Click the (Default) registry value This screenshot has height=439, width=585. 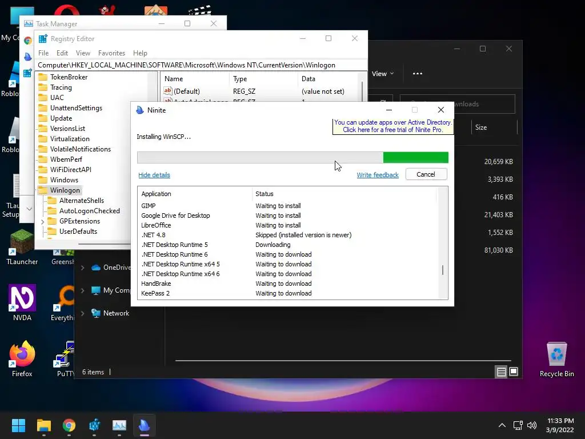(x=187, y=91)
